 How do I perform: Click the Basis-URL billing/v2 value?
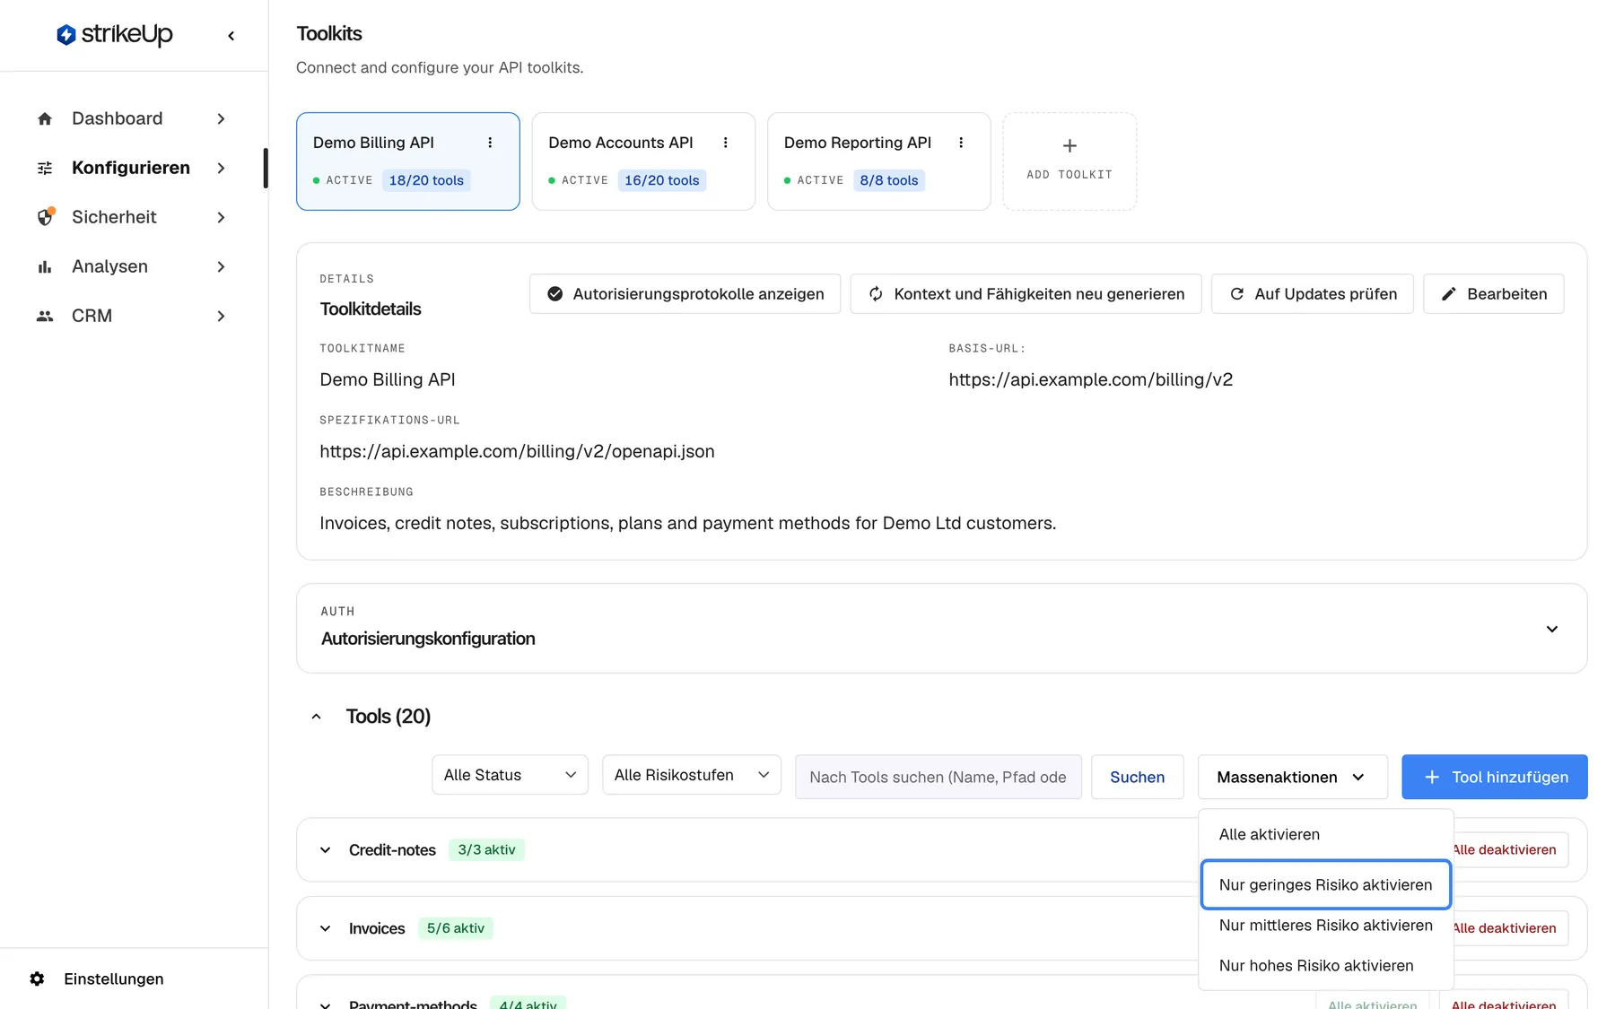pyautogui.click(x=1090, y=379)
